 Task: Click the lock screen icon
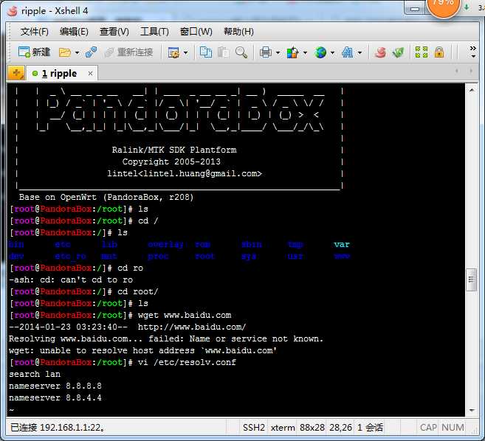coord(439,52)
